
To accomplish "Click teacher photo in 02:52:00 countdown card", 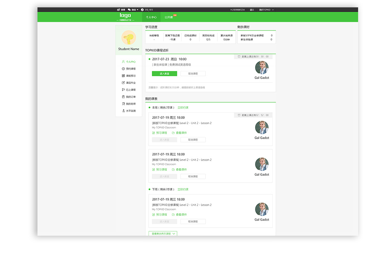I will pyautogui.click(x=262, y=127).
